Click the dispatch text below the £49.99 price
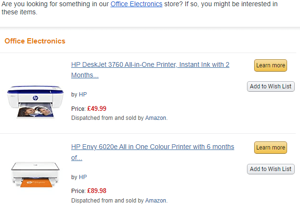Viewport: 300px width, 214px height. coord(119,118)
